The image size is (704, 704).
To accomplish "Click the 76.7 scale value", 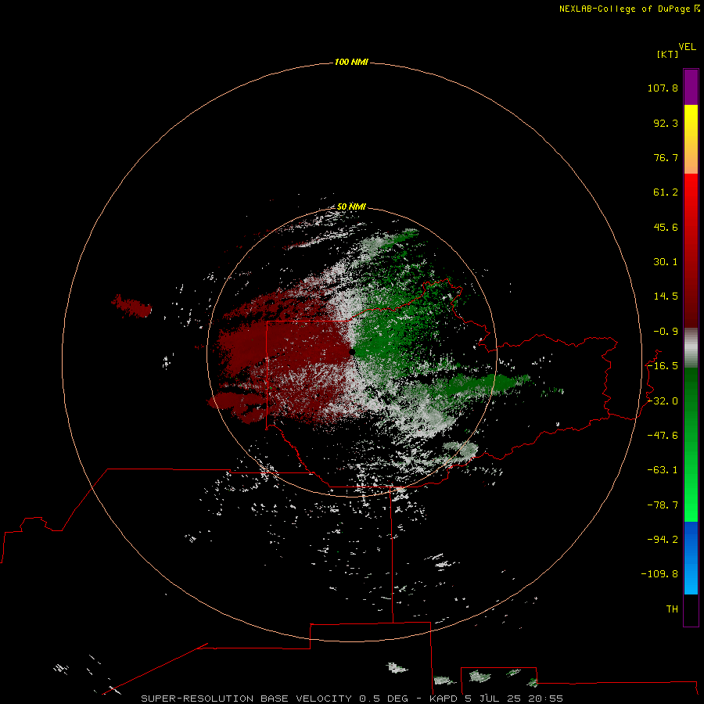I will click(x=666, y=157).
